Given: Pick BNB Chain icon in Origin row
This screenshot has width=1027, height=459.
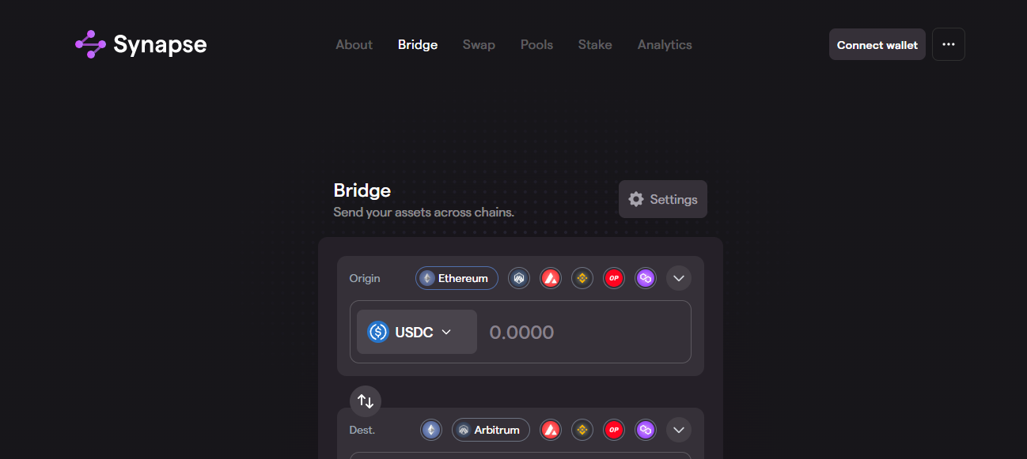Looking at the screenshot, I should pyautogui.click(x=582, y=278).
